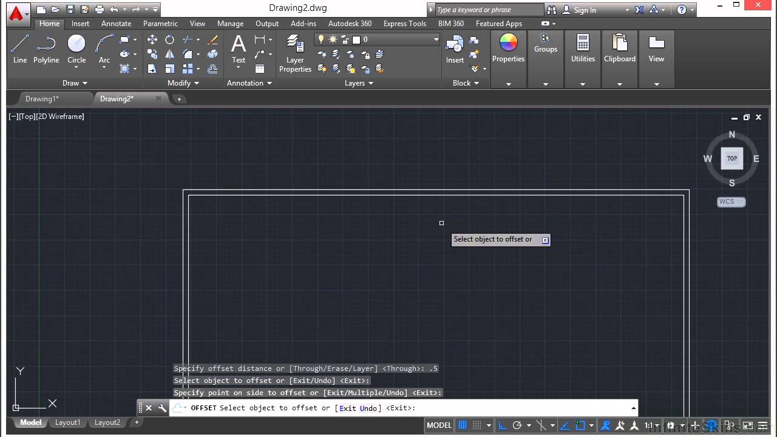Open the annotation scale 1:1 dropdown
This screenshot has height=437, width=777.
(652, 425)
